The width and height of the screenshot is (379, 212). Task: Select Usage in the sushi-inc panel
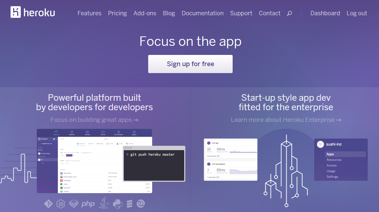[x=331, y=171]
